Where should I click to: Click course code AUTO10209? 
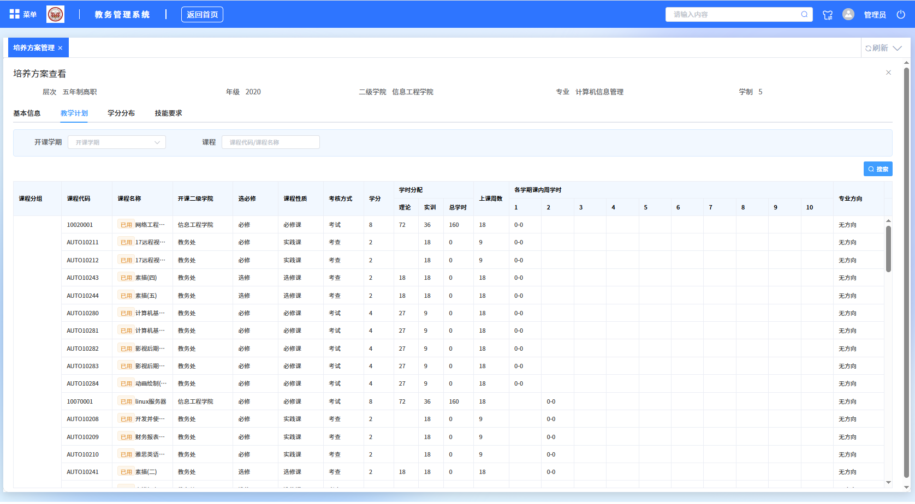[82, 437]
